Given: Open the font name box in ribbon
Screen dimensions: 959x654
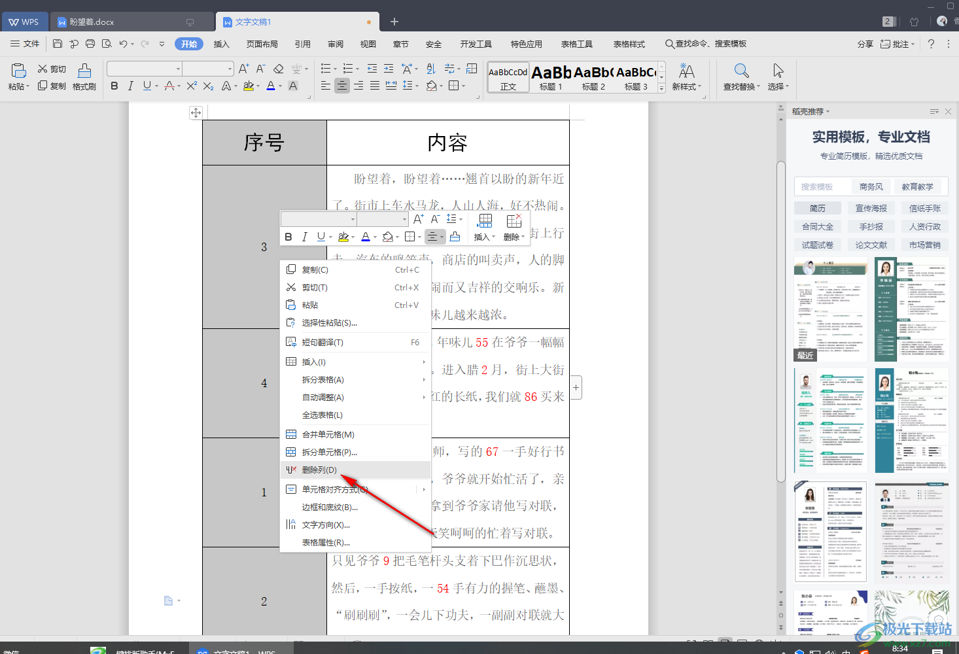Looking at the screenshot, I should pyautogui.click(x=145, y=69).
